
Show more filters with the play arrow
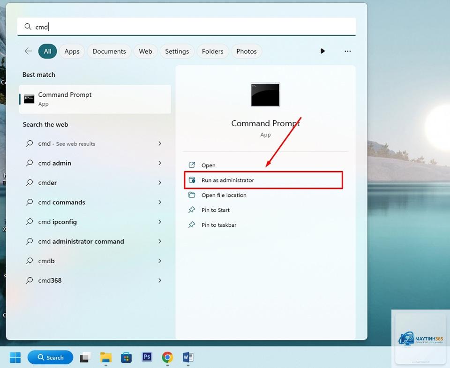point(322,51)
